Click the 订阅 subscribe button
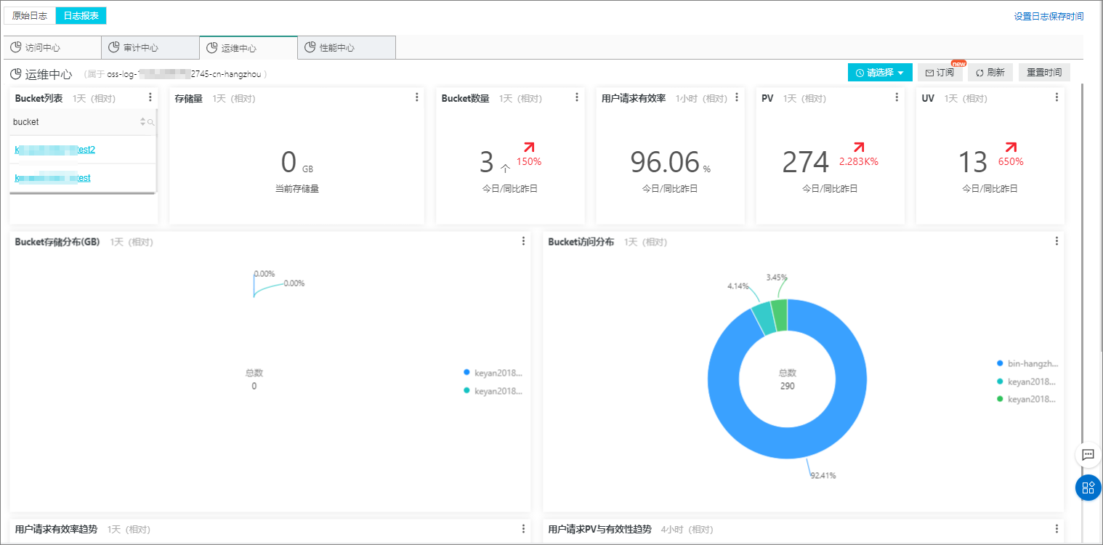Screen dimensions: 1103x545 tap(940, 73)
